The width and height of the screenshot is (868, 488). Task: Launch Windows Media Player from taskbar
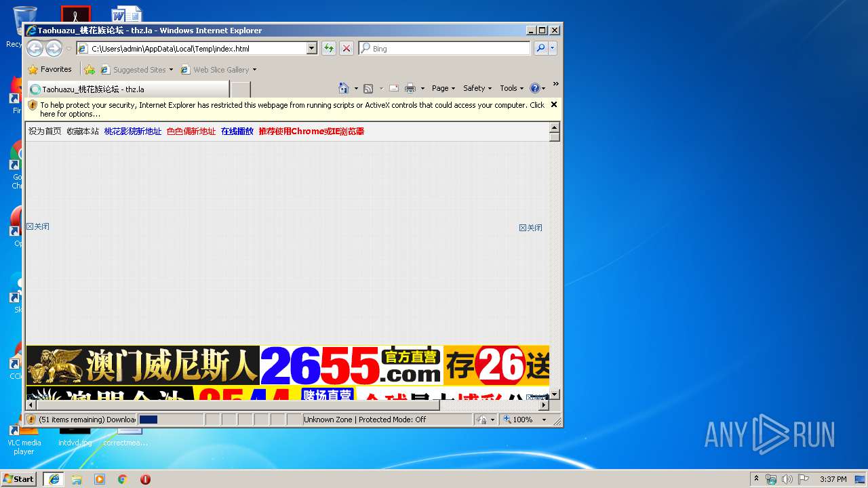(100, 479)
